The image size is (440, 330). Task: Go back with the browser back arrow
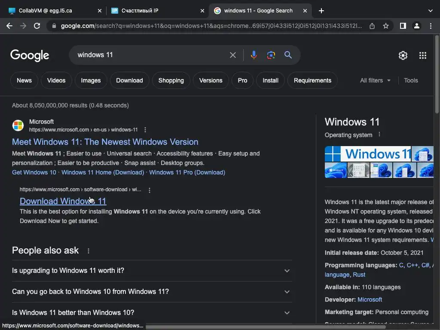9,26
